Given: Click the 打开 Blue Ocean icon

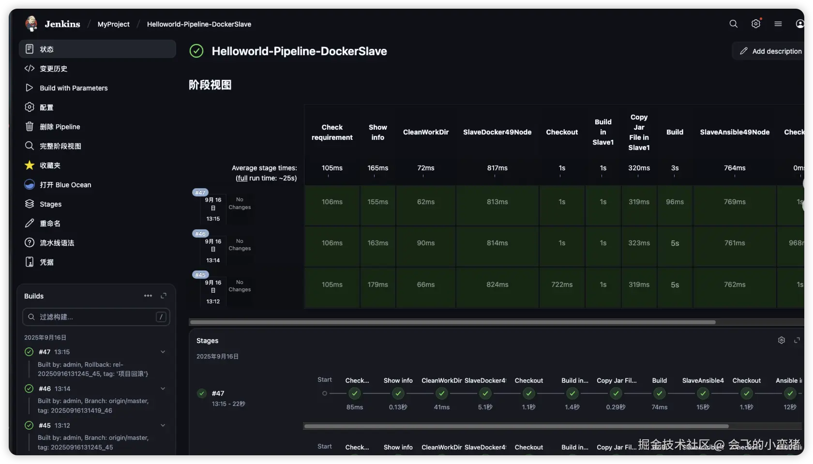Looking at the screenshot, I should tap(30, 184).
